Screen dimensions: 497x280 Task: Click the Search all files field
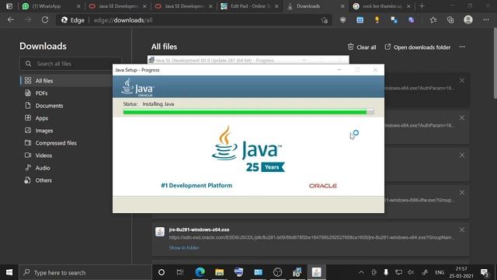(x=71, y=64)
